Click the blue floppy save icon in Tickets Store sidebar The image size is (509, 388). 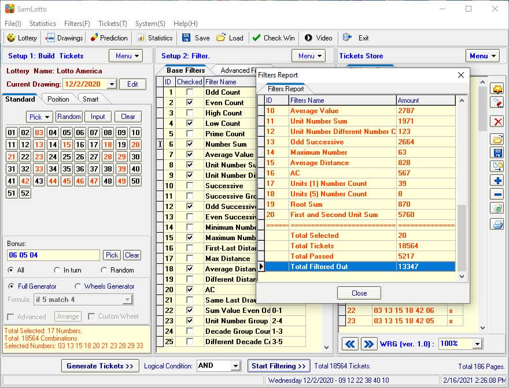[497, 152]
